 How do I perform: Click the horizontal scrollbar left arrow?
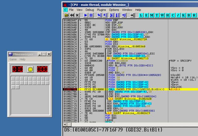(65, 125)
